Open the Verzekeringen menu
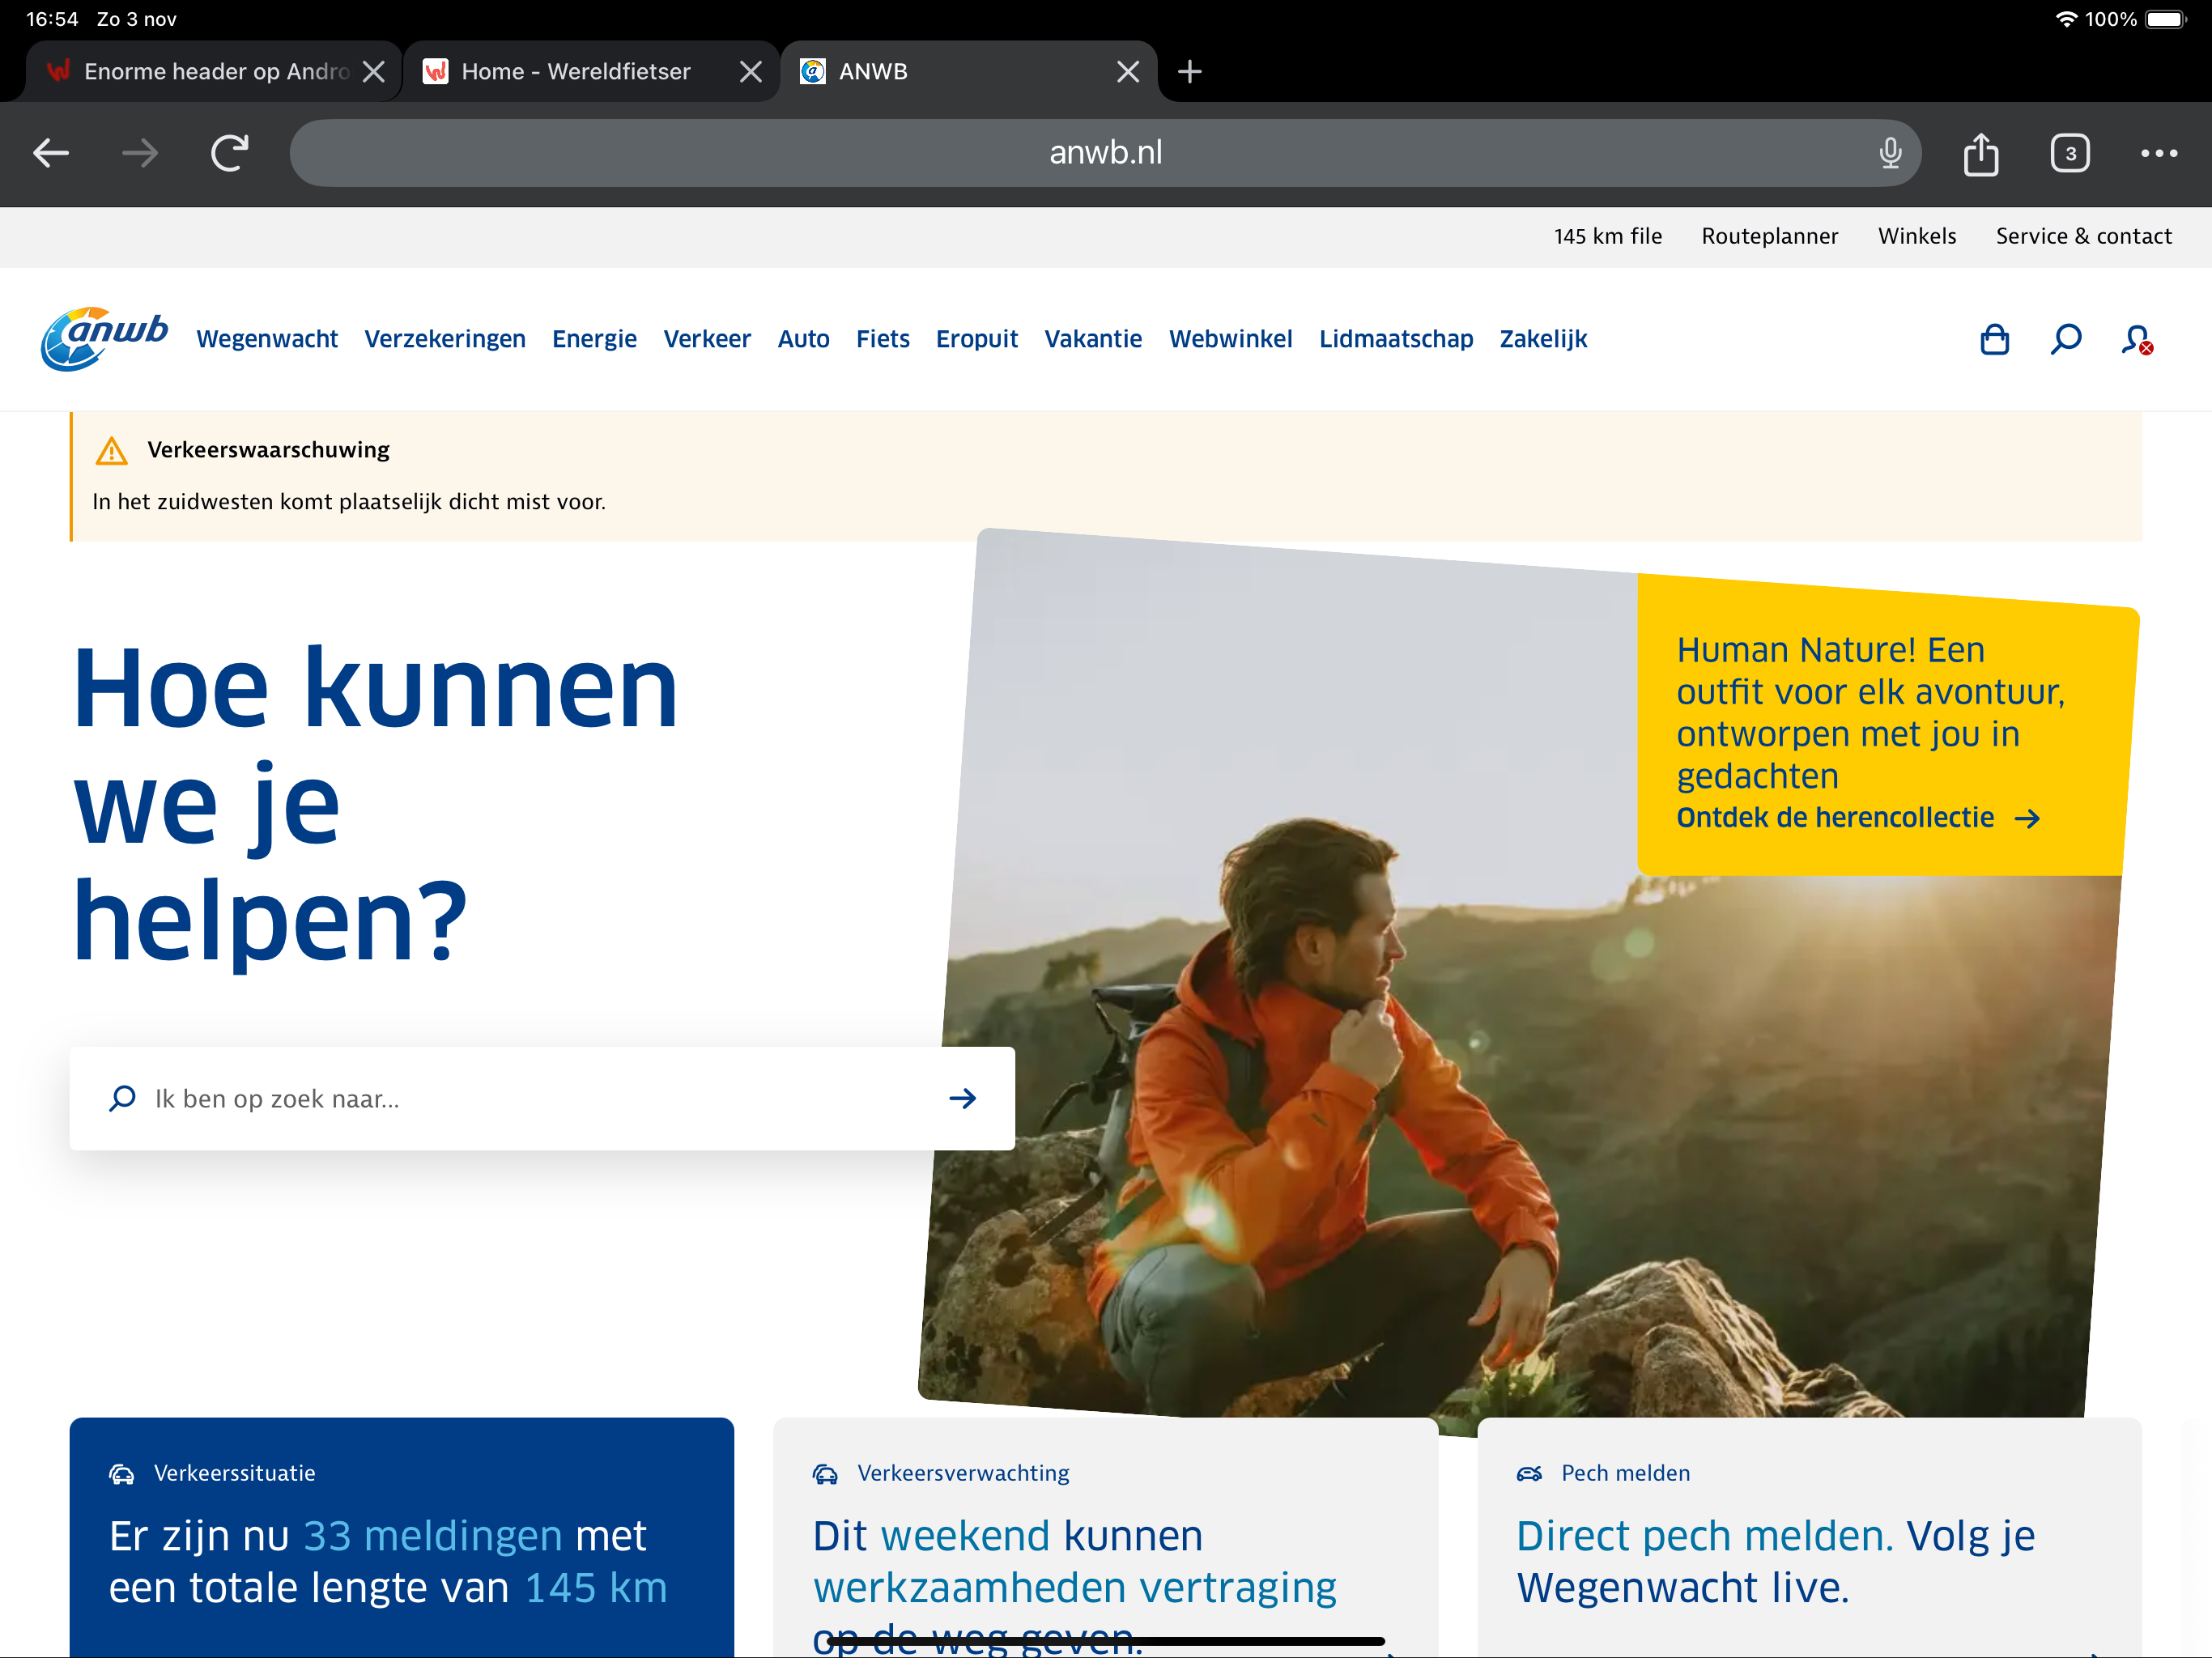Image resolution: width=2212 pixels, height=1658 pixels. pyautogui.click(x=444, y=340)
